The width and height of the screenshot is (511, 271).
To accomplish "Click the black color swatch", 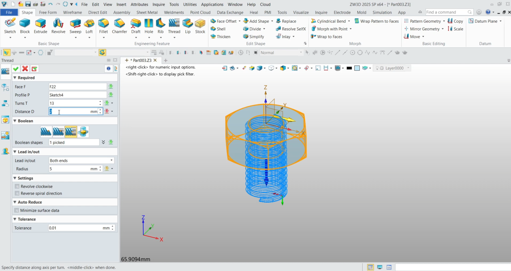I will click(x=349, y=68).
